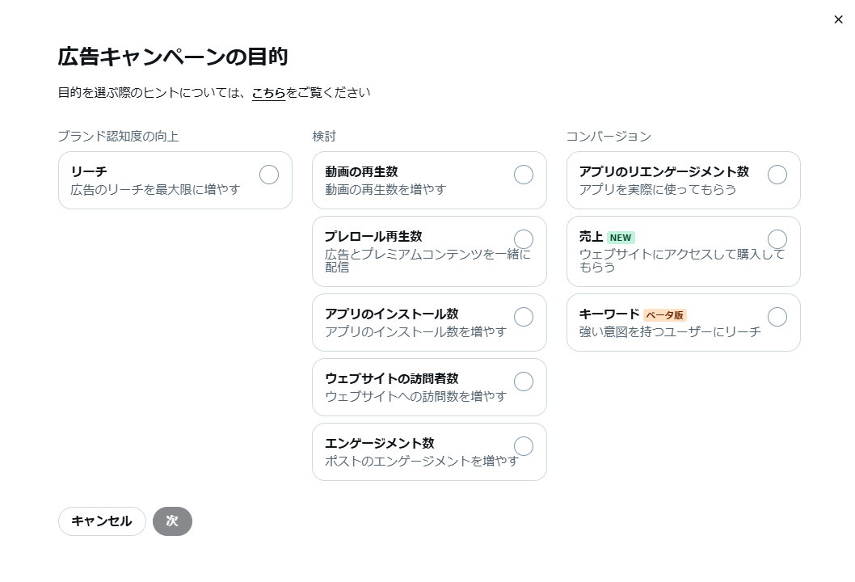Screen dimensions: 855x582
Task: Select the アプリのリエンゲージメント数 radio button
Action: pyautogui.click(x=777, y=174)
